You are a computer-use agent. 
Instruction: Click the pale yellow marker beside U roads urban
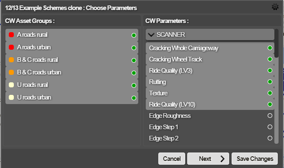tap(11, 97)
